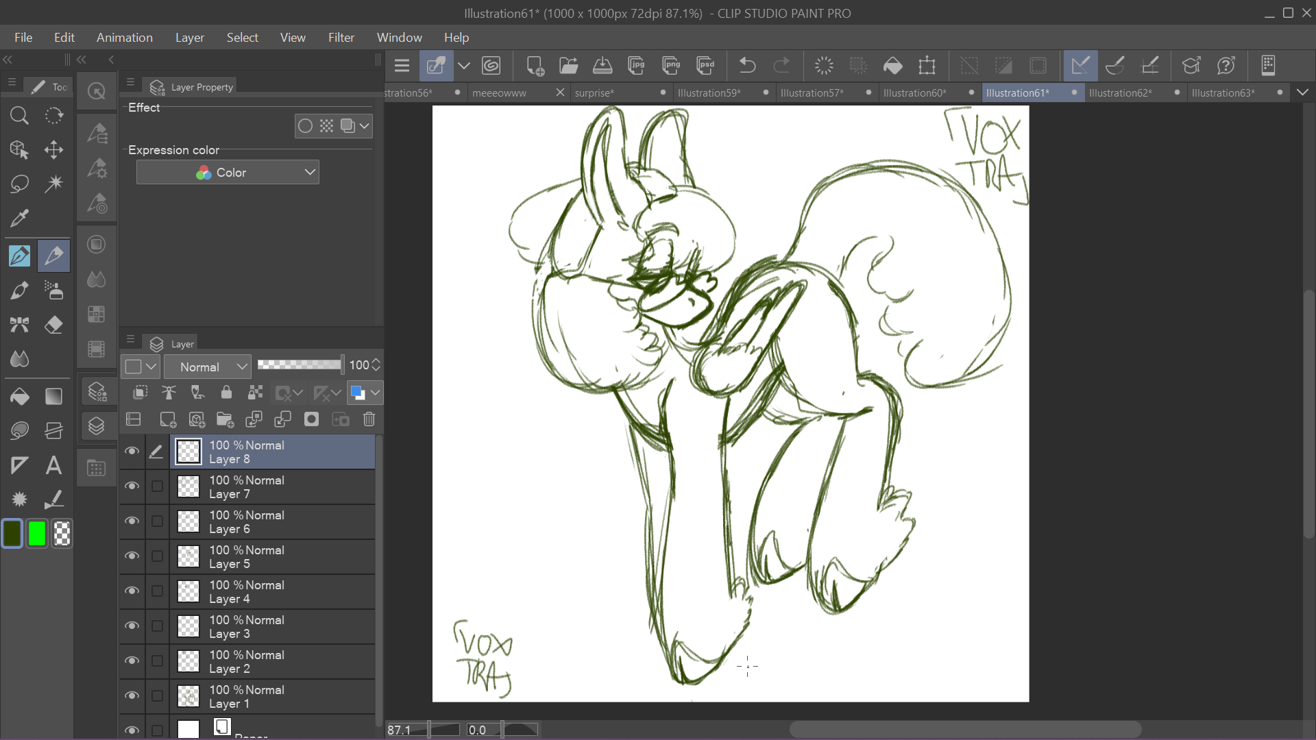The image size is (1316, 740).
Task: Open the Filter menu
Action: click(x=341, y=38)
